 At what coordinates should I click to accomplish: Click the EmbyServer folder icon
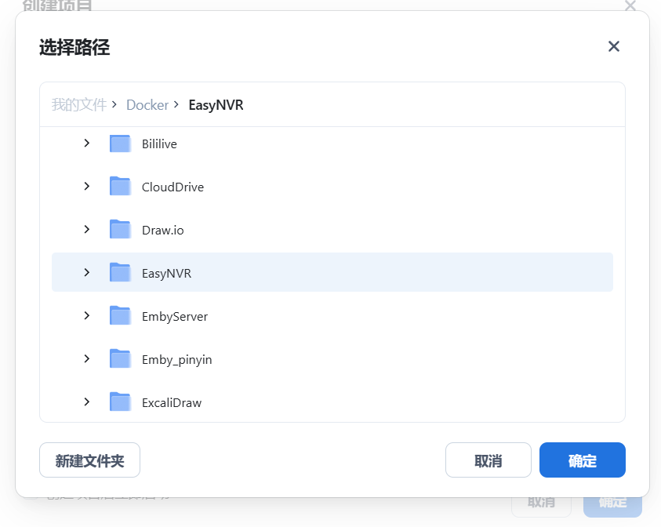click(x=120, y=316)
